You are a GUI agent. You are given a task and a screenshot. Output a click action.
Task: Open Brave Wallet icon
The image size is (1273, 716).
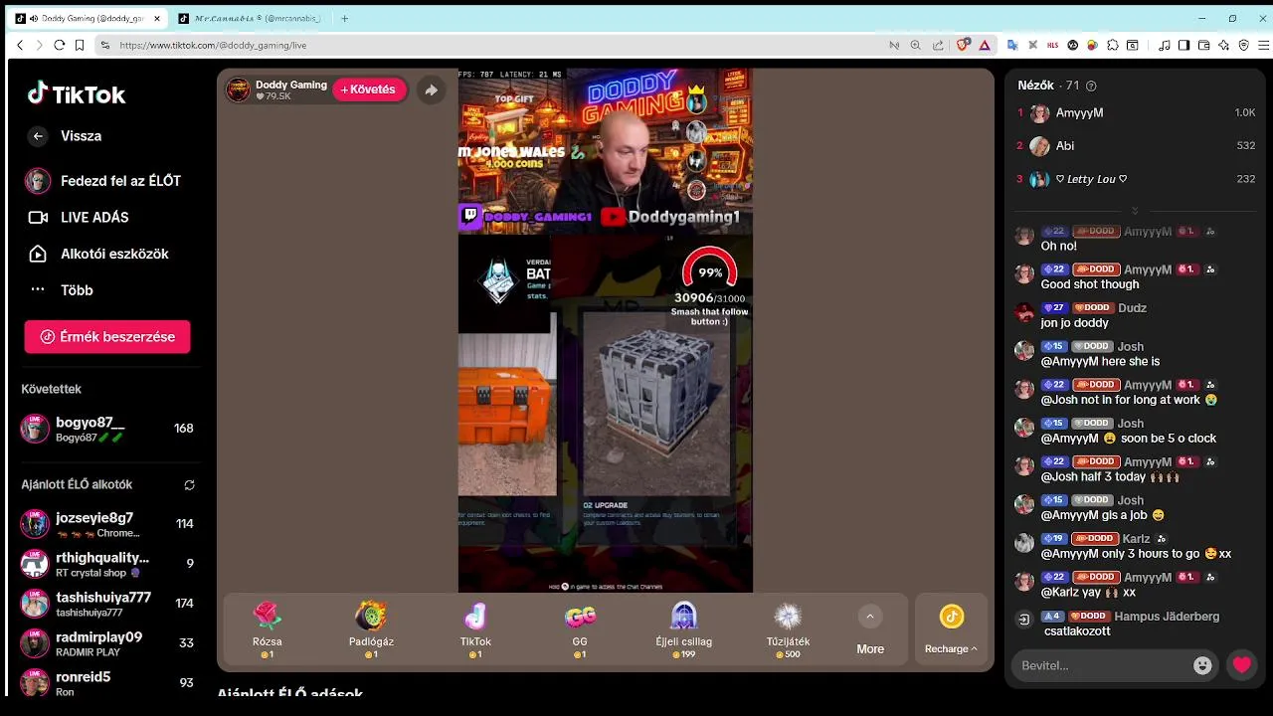coord(1203,45)
